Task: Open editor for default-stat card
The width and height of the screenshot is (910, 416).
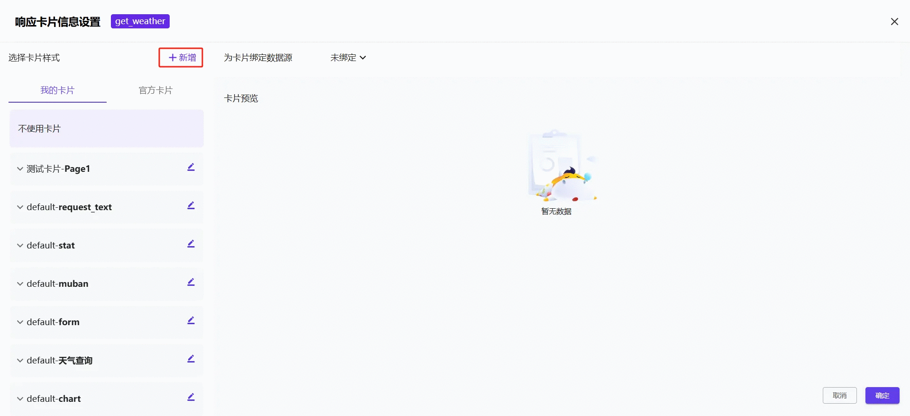Action: tap(191, 244)
